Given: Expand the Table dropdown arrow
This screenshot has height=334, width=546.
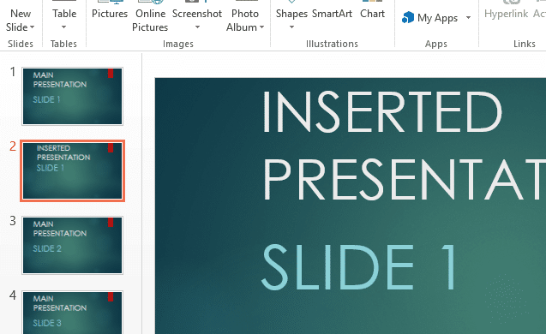Looking at the screenshot, I should tap(63, 27).
